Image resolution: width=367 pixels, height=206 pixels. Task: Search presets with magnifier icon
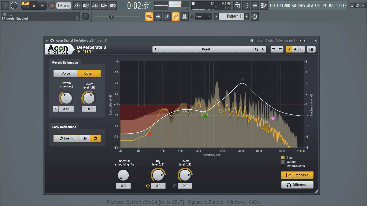coord(257,49)
